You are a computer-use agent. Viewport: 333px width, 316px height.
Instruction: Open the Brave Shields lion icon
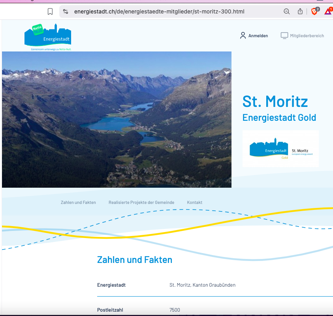315,11
